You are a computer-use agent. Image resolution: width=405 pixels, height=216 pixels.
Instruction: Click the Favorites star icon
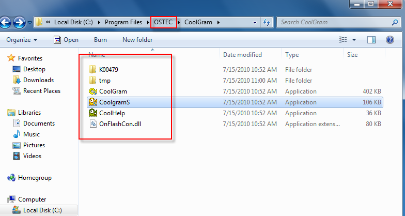tap(11, 58)
